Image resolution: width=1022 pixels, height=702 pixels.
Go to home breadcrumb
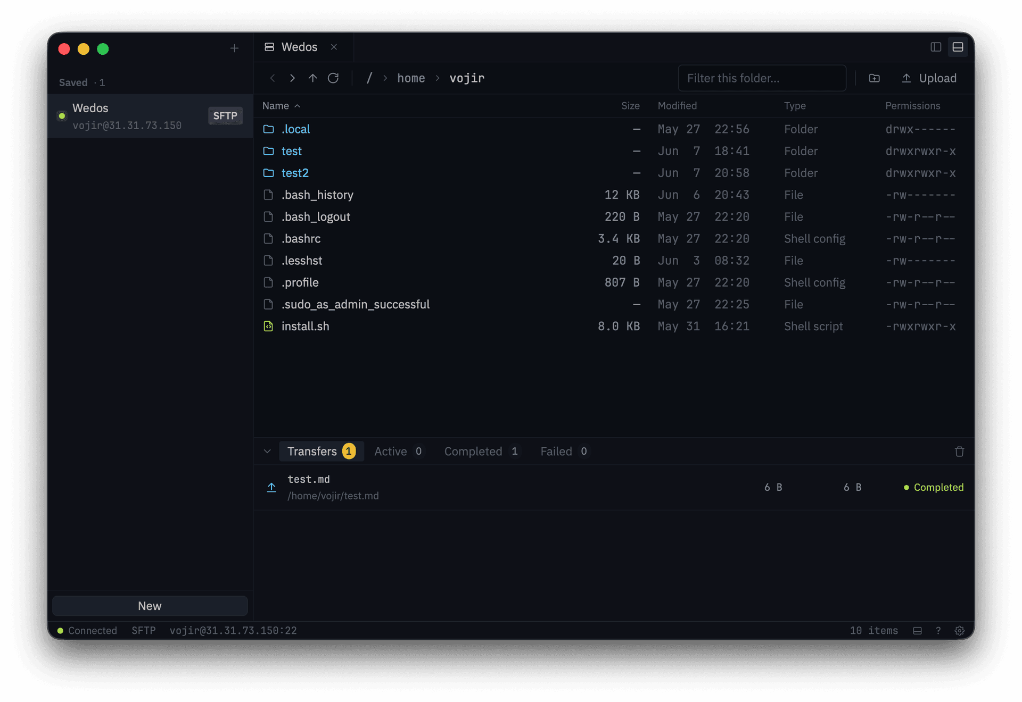click(x=411, y=78)
